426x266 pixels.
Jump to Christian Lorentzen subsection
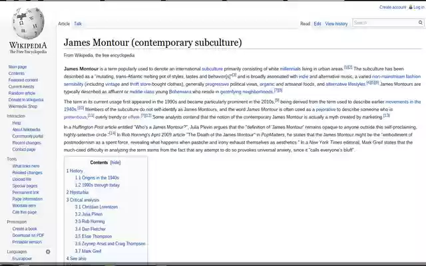[97, 207]
